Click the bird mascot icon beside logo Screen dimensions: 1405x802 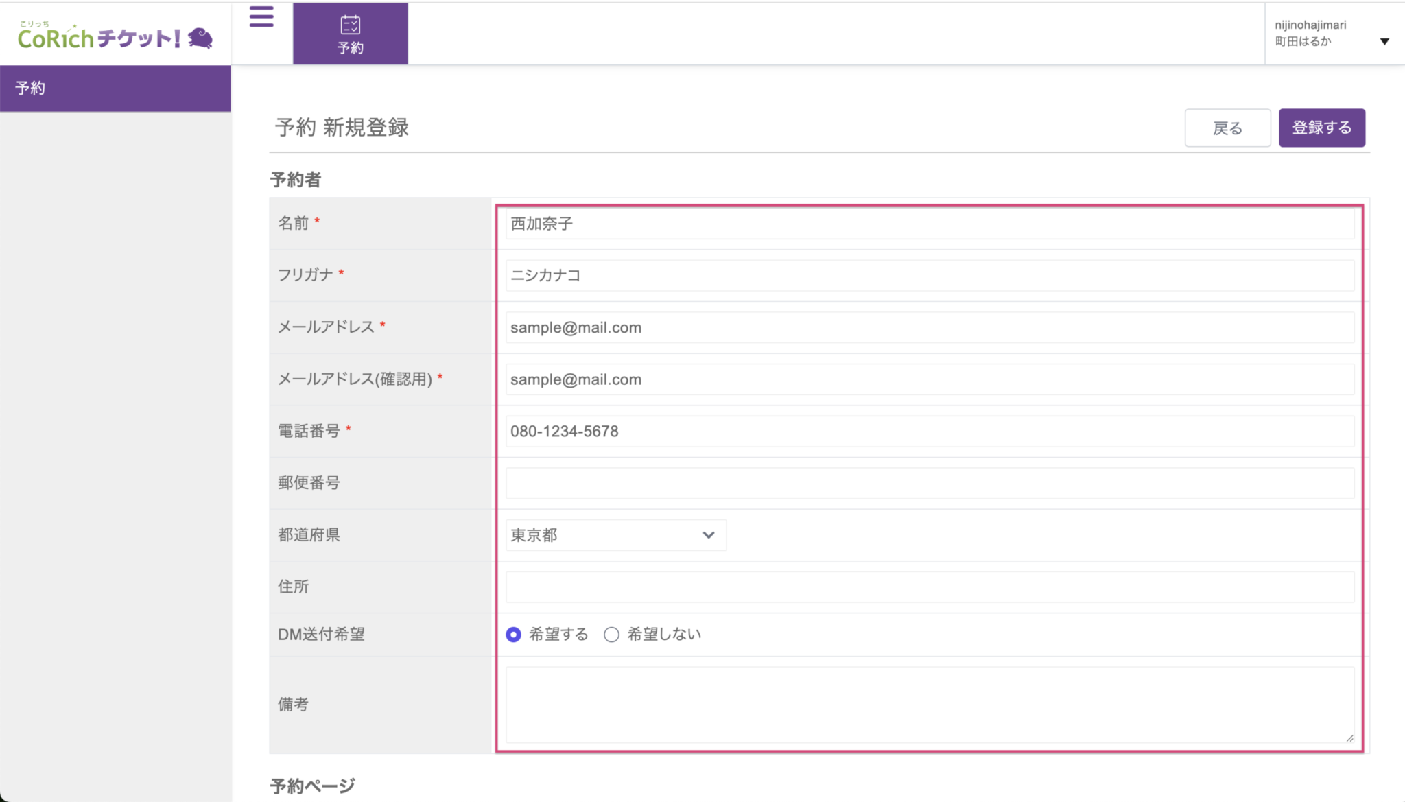[x=200, y=38]
